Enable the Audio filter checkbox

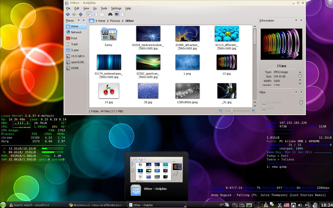264,108
